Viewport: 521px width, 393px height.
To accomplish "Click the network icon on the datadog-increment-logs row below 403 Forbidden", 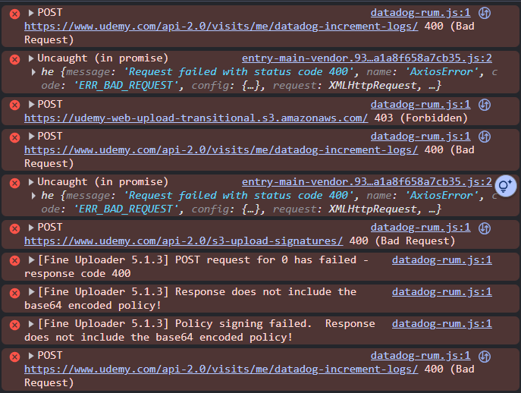I will pyautogui.click(x=485, y=137).
